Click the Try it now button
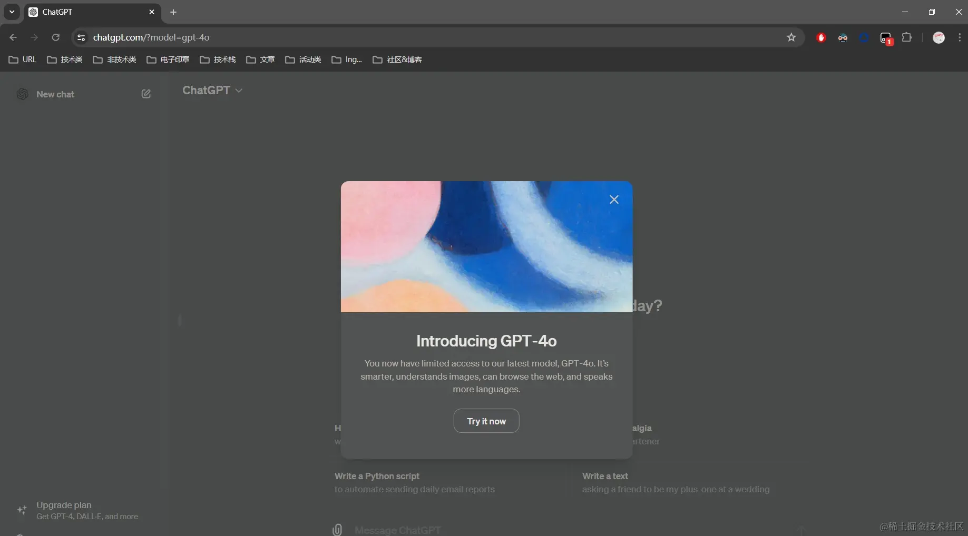The image size is (968, 536). pos(486,421)
